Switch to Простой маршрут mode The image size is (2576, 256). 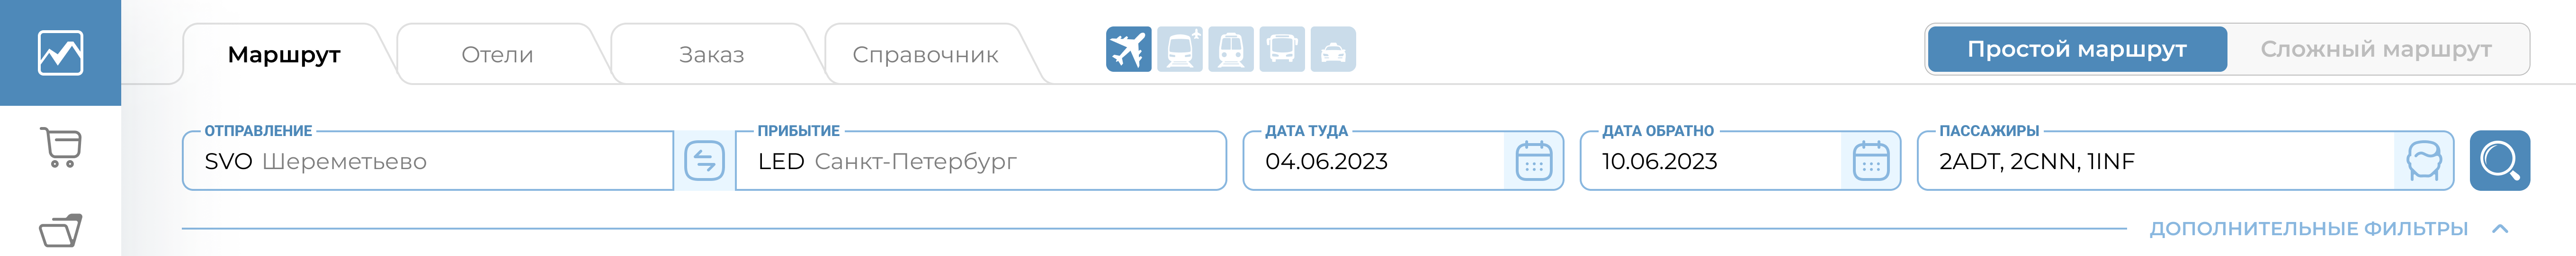click(2076, 49)
